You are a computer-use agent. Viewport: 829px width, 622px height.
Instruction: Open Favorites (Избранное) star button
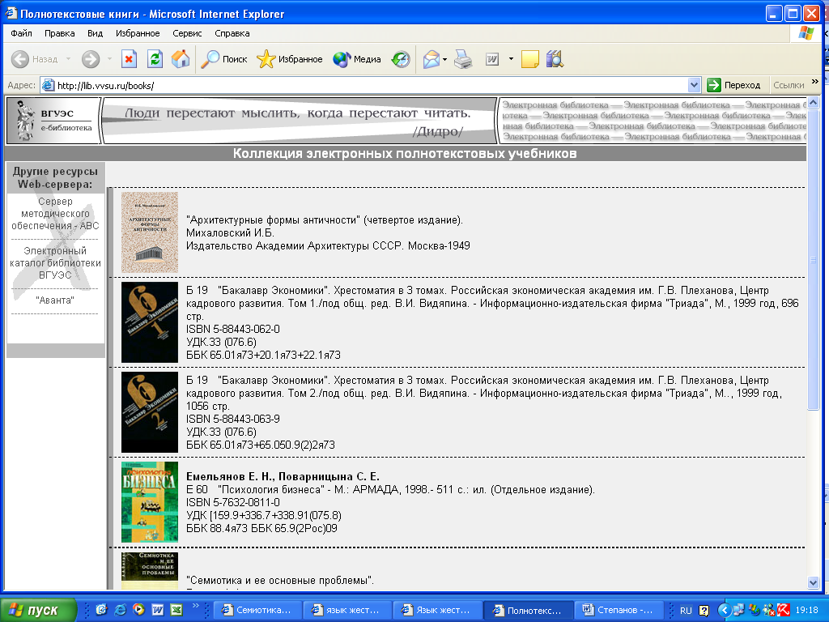point(290,59)
